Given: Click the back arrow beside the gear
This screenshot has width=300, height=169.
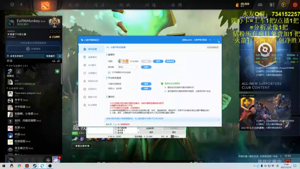Looking at the screenshot, I should [x=21, y=5].
